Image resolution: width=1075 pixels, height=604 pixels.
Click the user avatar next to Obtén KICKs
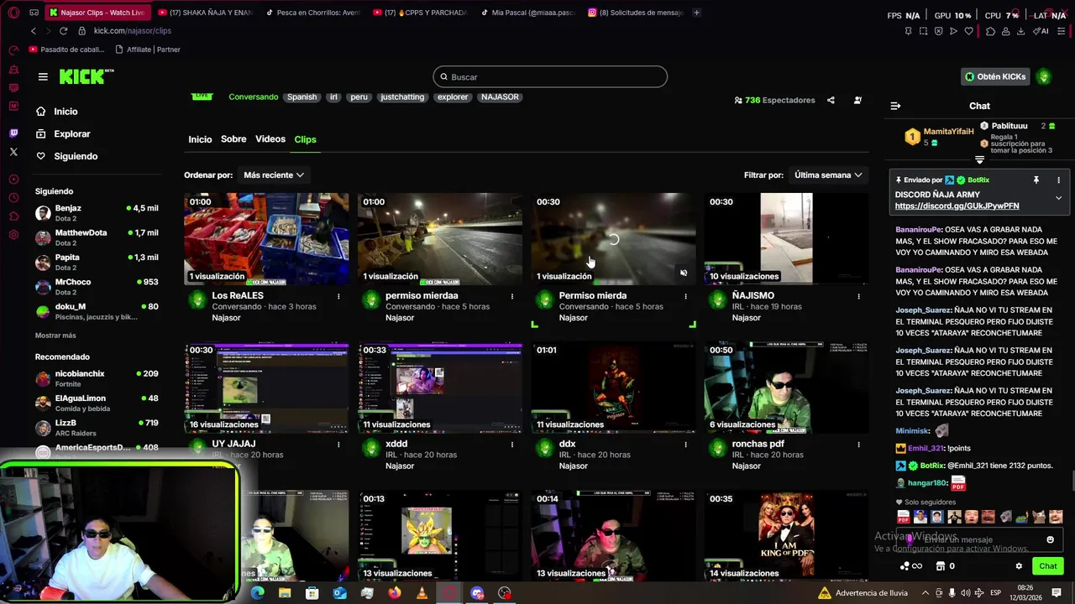pyautogui.click(x=1044, y=76)
